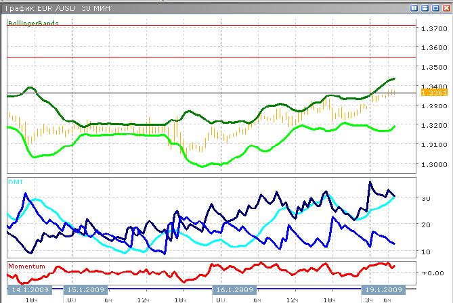This screenshot has width=453, height=303.
Task: Click the 10 level on DMI axis
Action: tap(425, 252)
